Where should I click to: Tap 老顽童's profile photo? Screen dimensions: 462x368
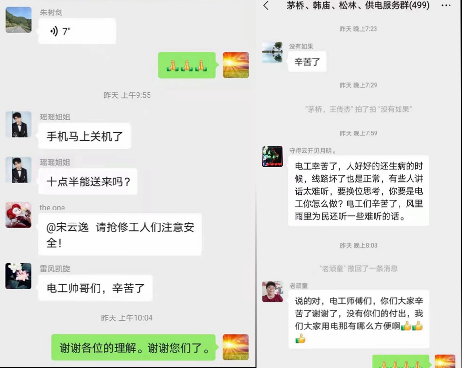pos(273,291)
